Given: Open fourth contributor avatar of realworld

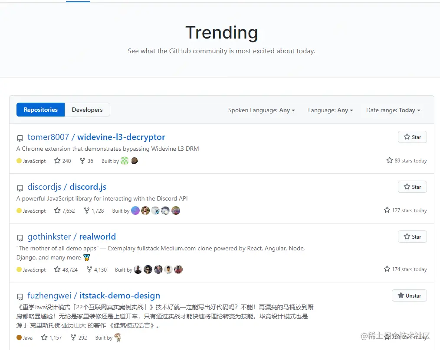Looking at the screenshot, I should (168, 269).
